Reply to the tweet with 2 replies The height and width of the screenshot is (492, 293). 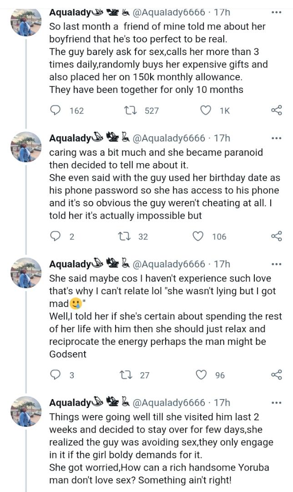click(x=56, y=236)
